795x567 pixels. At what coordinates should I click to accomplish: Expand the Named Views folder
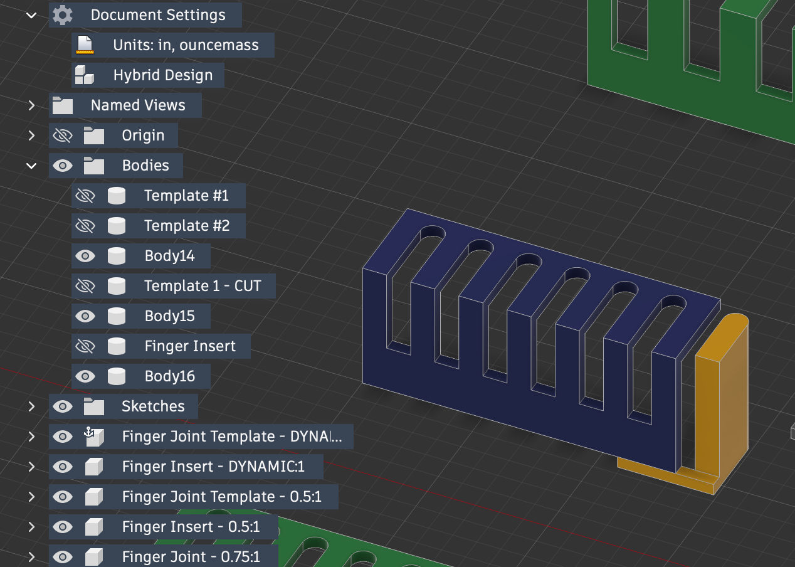coord(31,105)
